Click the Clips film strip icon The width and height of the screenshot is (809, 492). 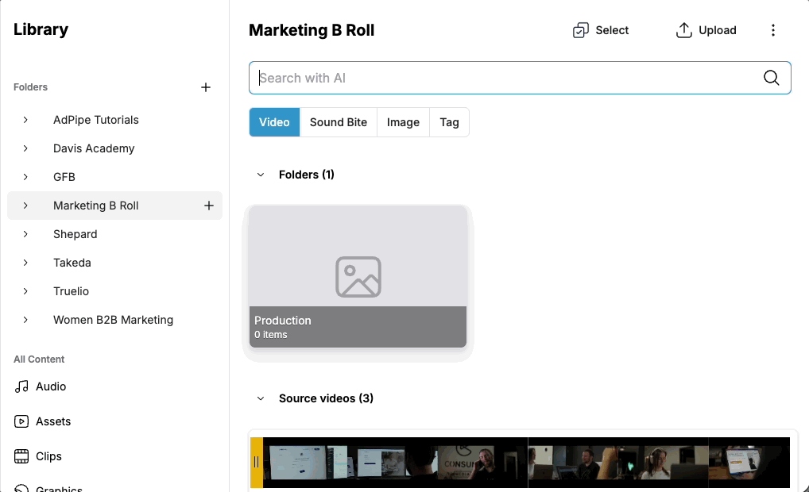(21, 456)
